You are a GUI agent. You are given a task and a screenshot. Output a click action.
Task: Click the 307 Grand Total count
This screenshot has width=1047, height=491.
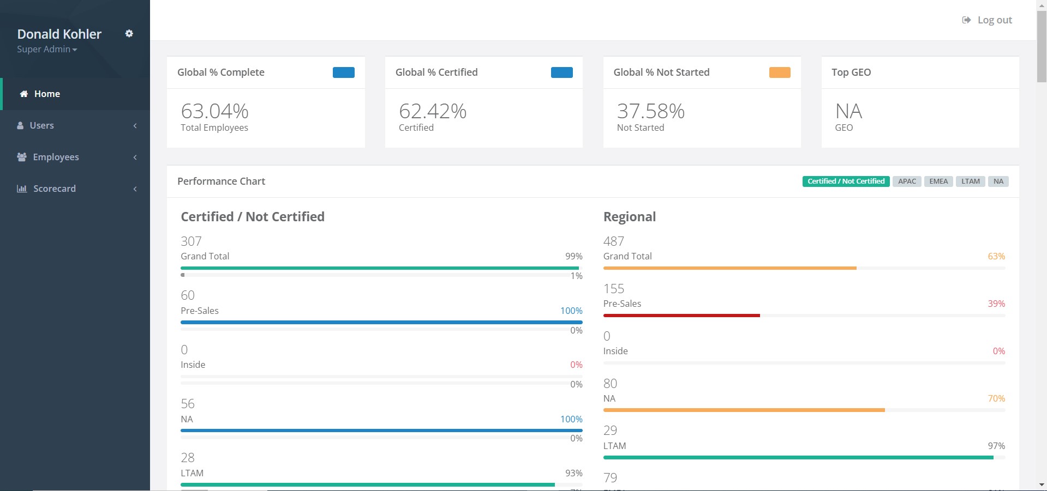191,241
